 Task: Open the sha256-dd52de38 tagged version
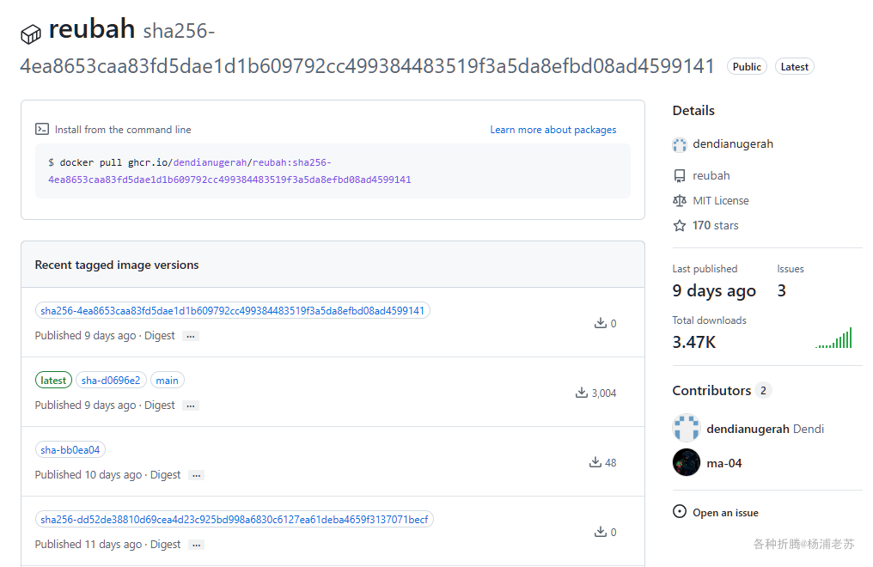coord(234,520)
